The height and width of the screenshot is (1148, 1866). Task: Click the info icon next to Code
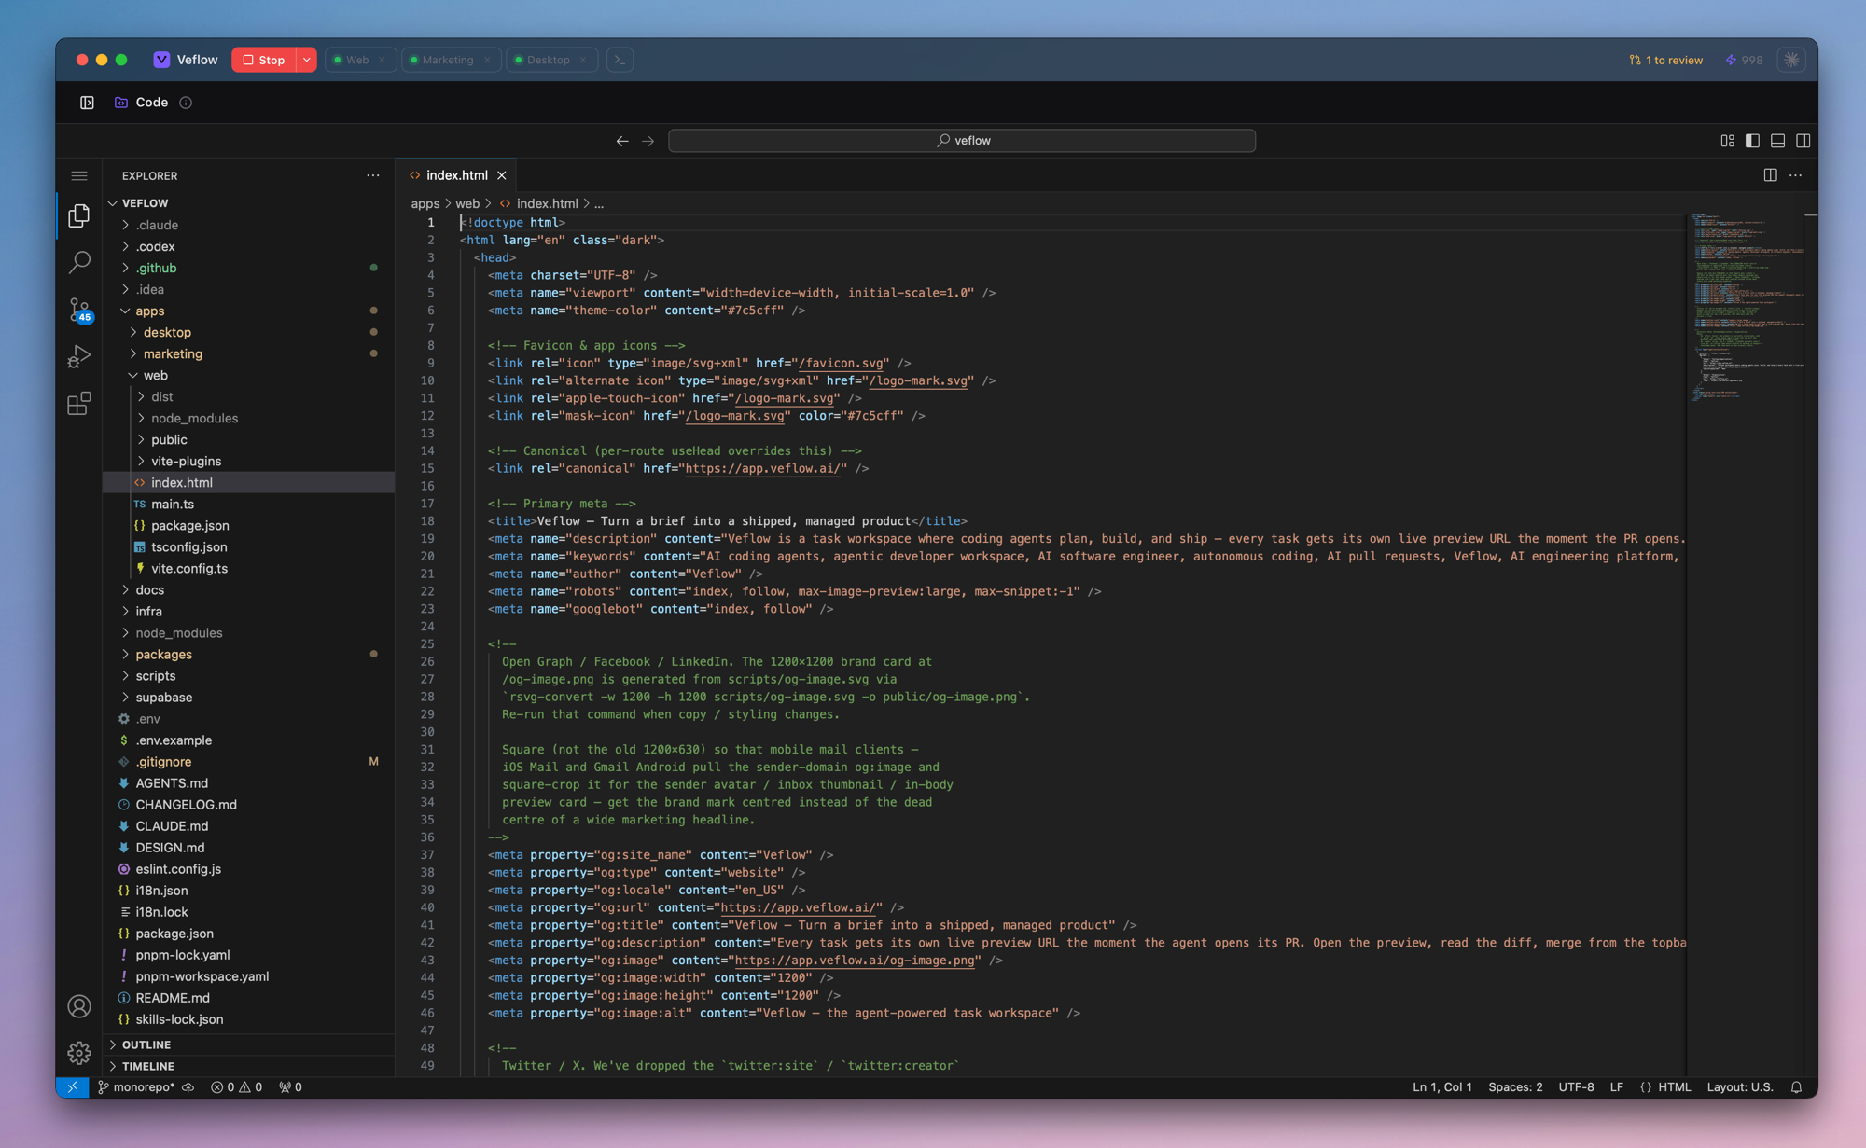(186, 103)
